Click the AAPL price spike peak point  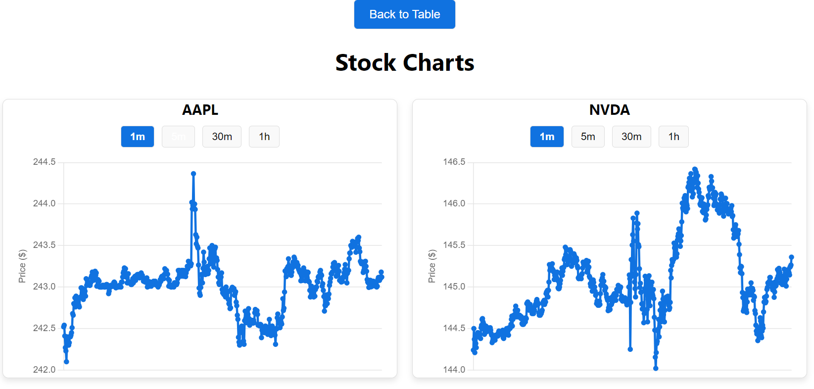[x=193, y=174]
